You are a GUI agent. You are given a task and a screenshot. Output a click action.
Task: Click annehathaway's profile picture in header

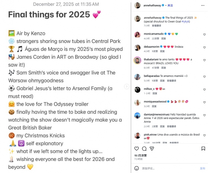coord(138,5)
